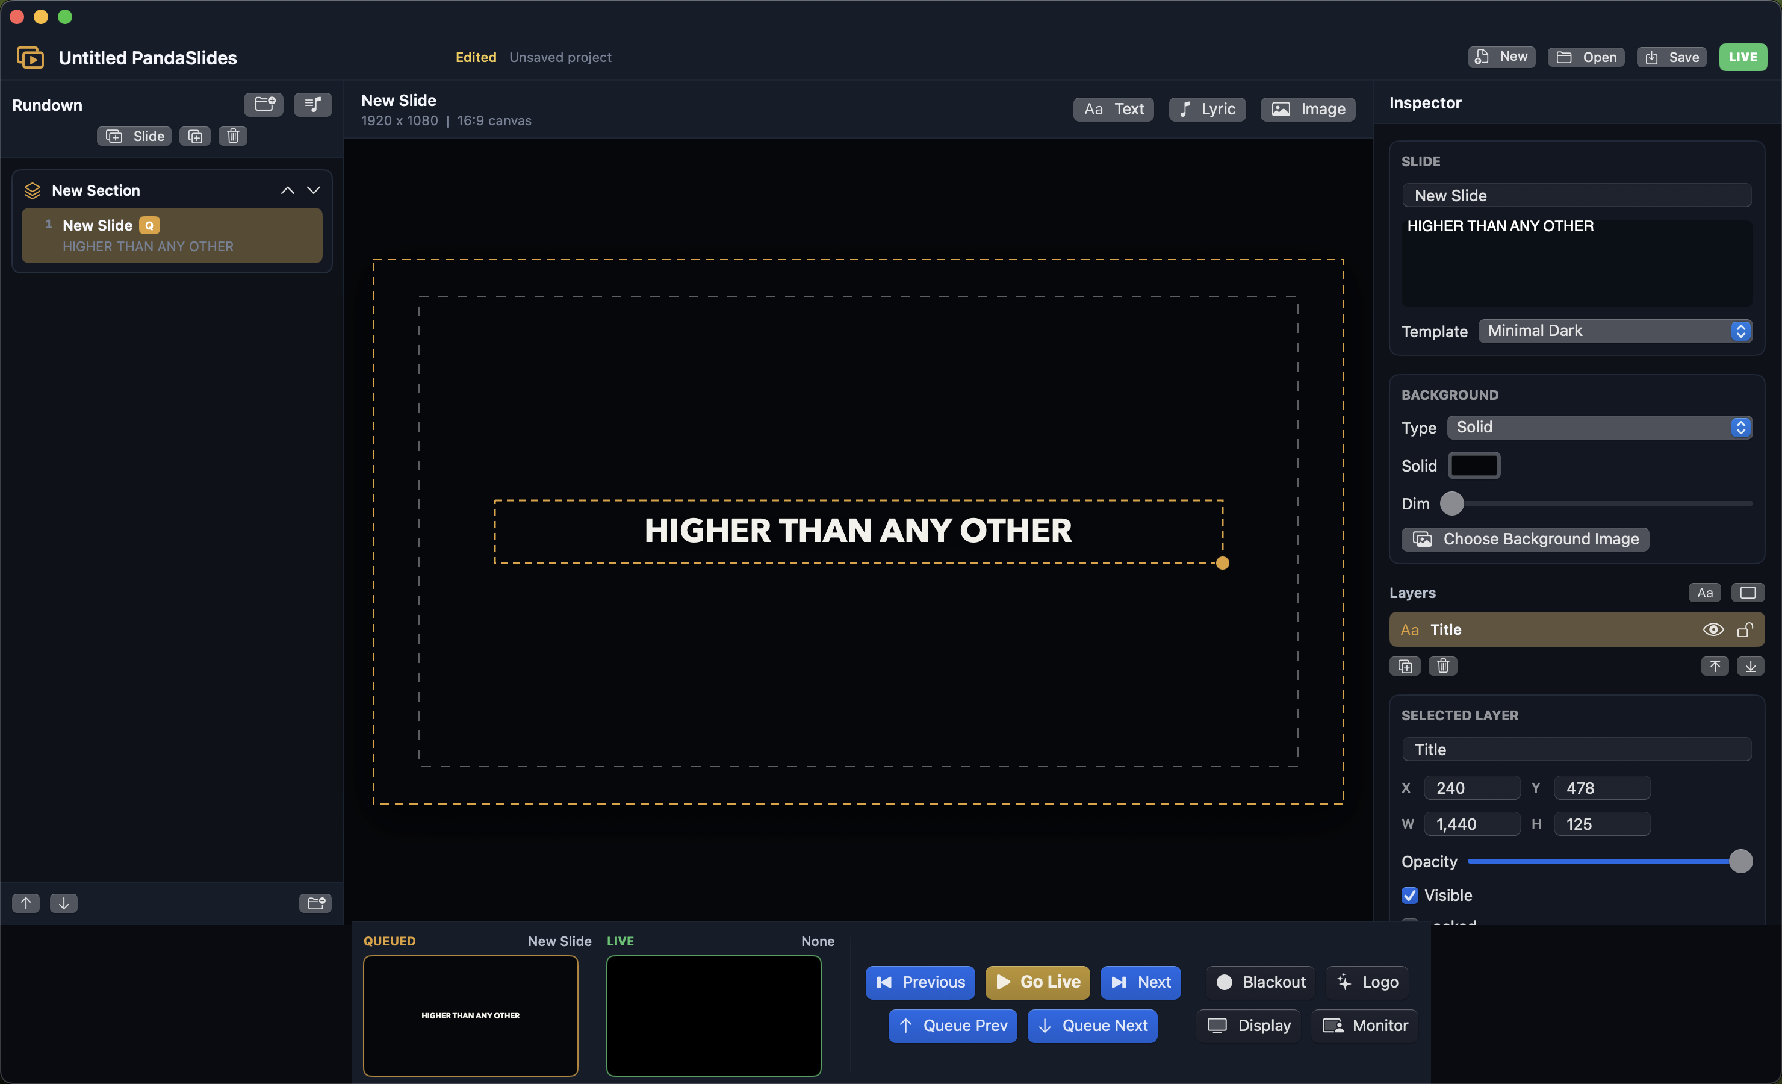Click the Q queued badge on New Slide
This screenshot has height=1084, width=1782.
pos(149,225)
